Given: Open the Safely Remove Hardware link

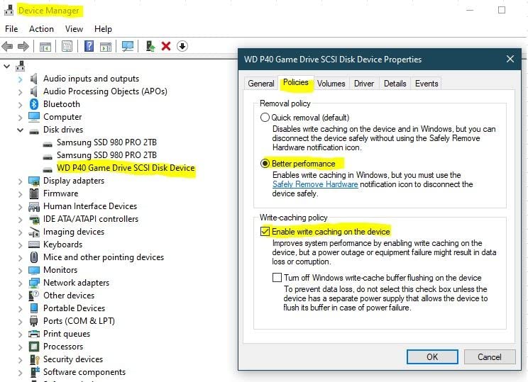Looking at the screenshot, I should point(315,184).
